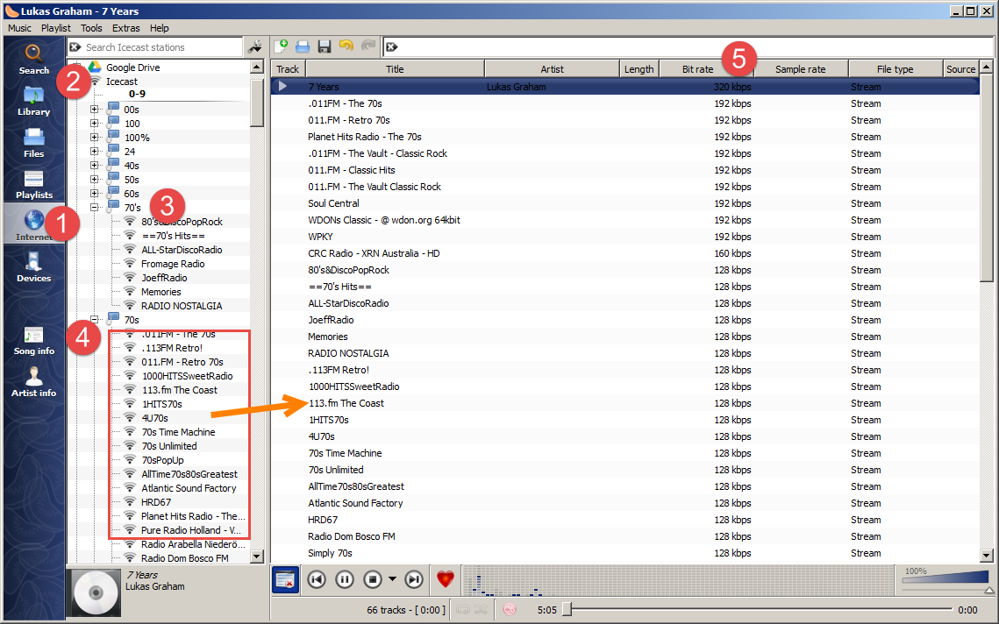Select Fromage Radio station in tree
This screenshot has width=999, height=624.
pos(173,264)
